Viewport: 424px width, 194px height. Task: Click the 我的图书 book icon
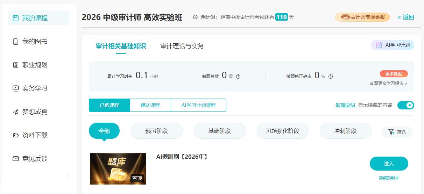pos(15,42)
